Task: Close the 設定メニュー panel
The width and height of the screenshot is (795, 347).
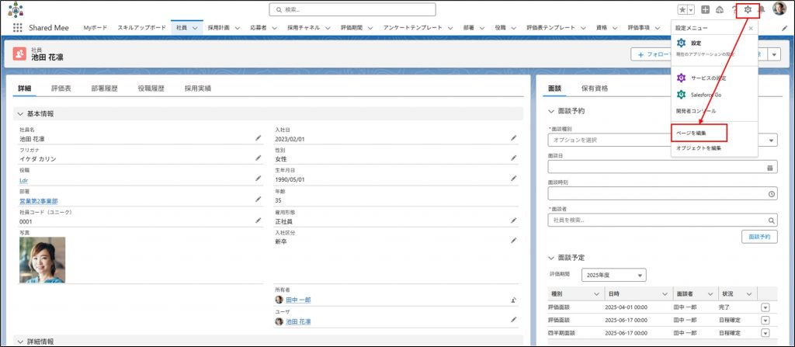Action: 751,28
